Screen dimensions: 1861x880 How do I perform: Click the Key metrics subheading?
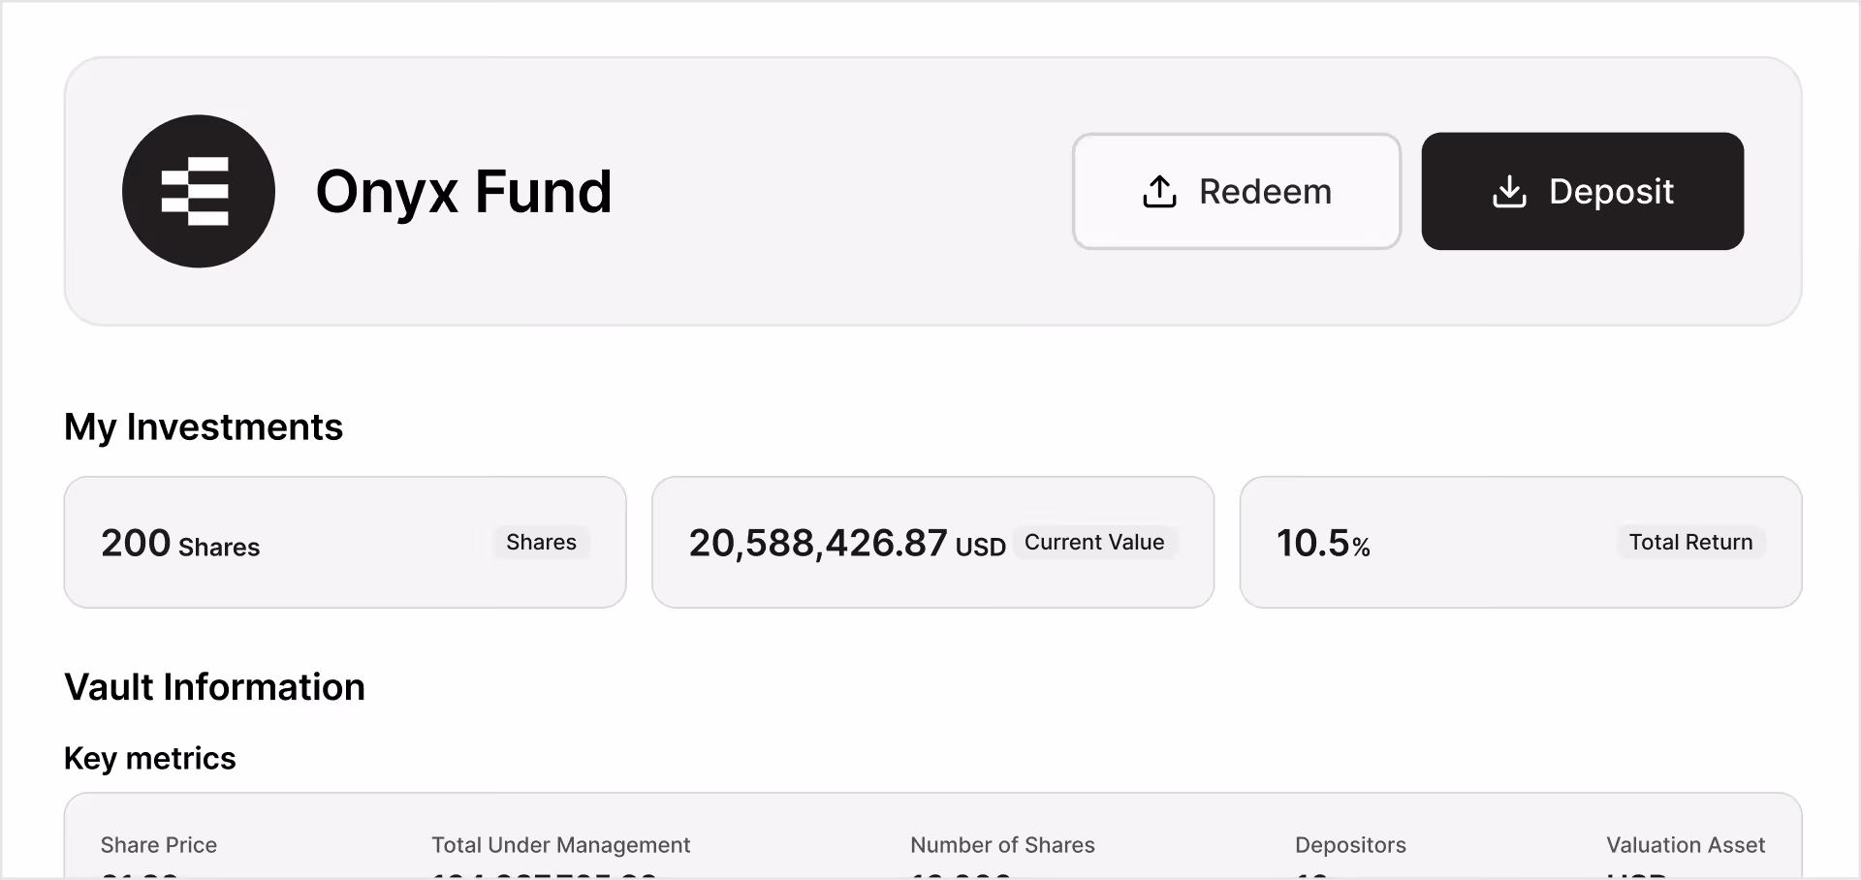(x=150, y=758)
